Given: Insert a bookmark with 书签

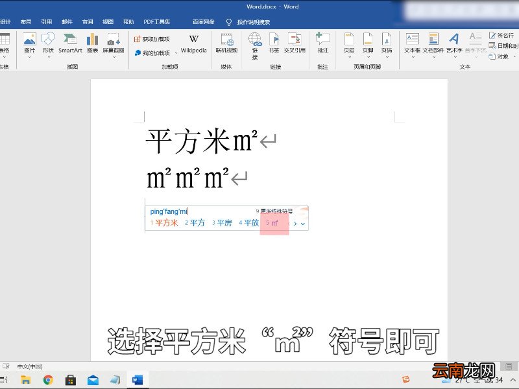Looking at the screenshot, I should tap(274, 43).
